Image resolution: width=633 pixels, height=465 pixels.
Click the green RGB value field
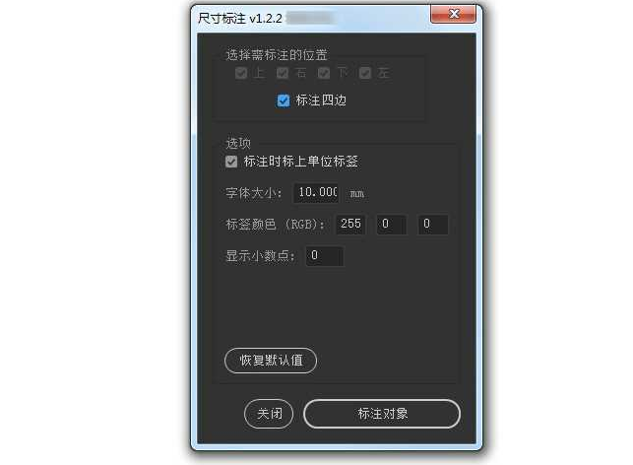[x=392, y=225]
